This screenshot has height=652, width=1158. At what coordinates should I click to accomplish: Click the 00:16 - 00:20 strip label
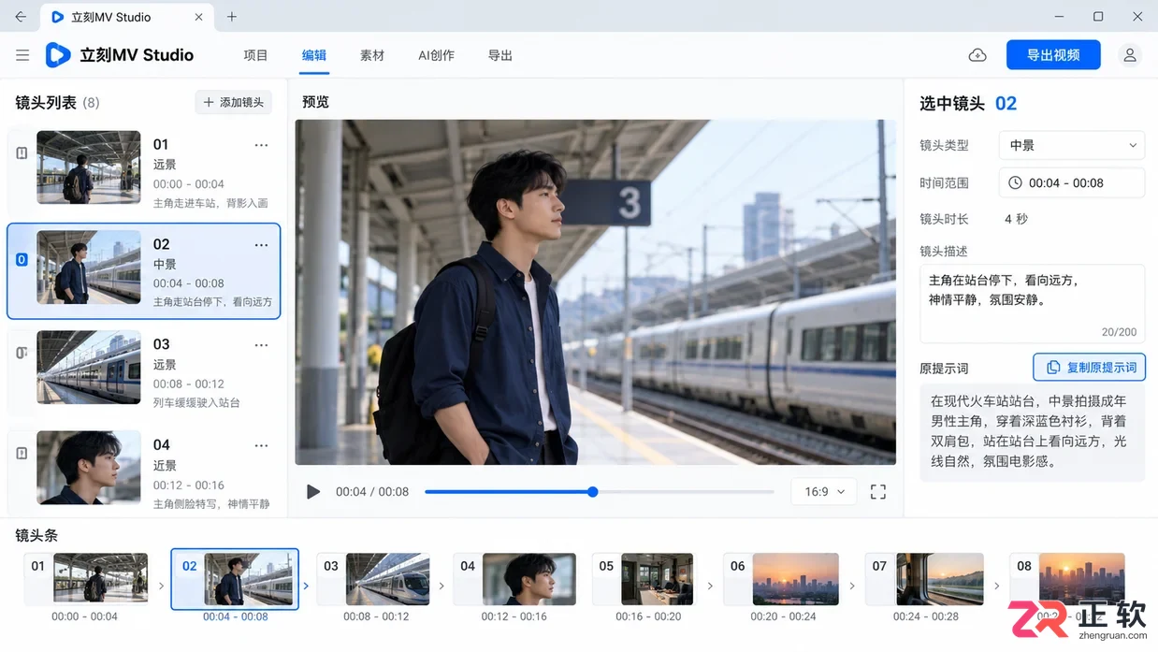click(x=648, y=616)
